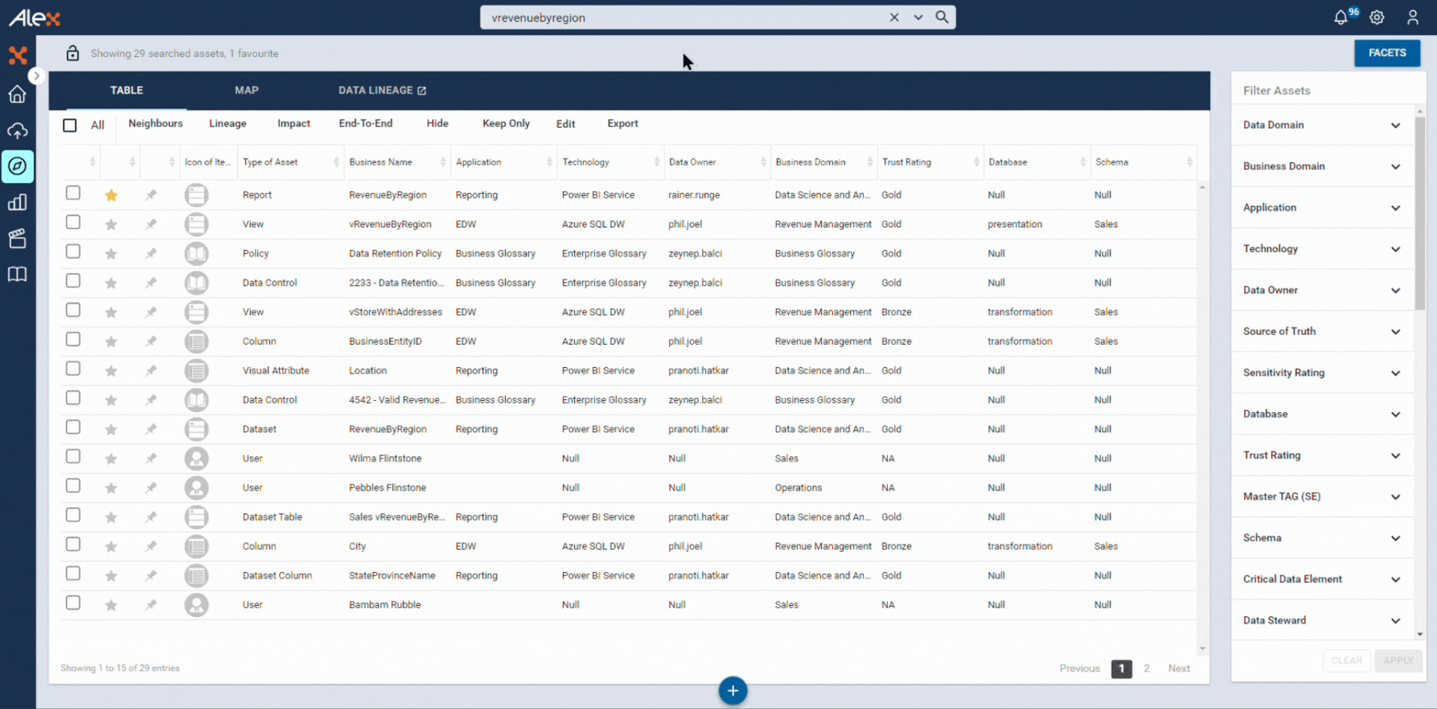This screenshot has width=1437, height=709.
Task: Go to page 2 of results
Action: point(1146,669)
